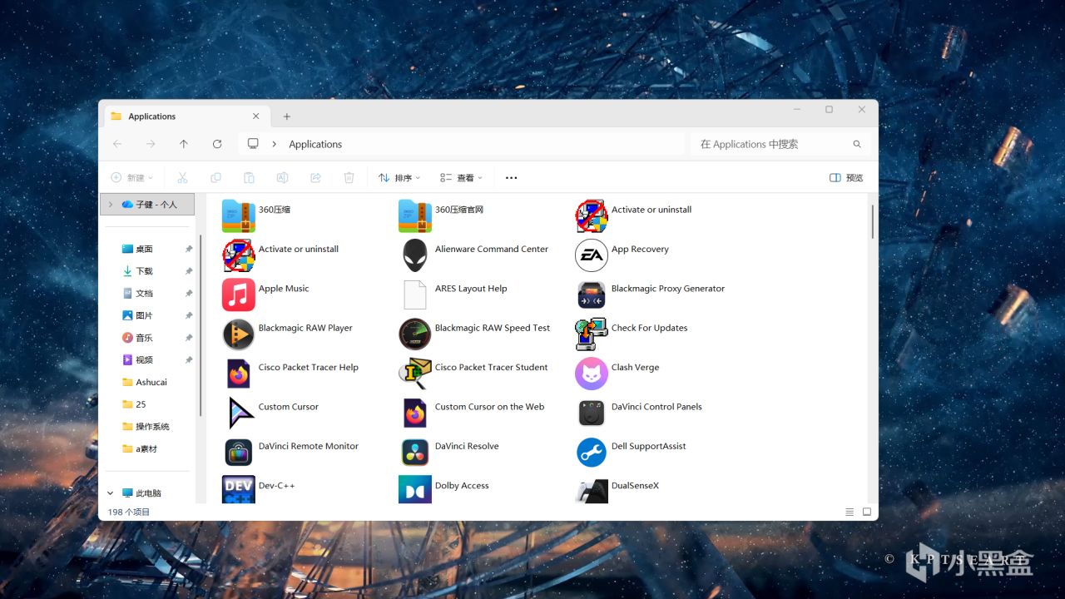1065x599 pixels.
Task: Select the Dolby Access app icon
Action: (414, 489)
